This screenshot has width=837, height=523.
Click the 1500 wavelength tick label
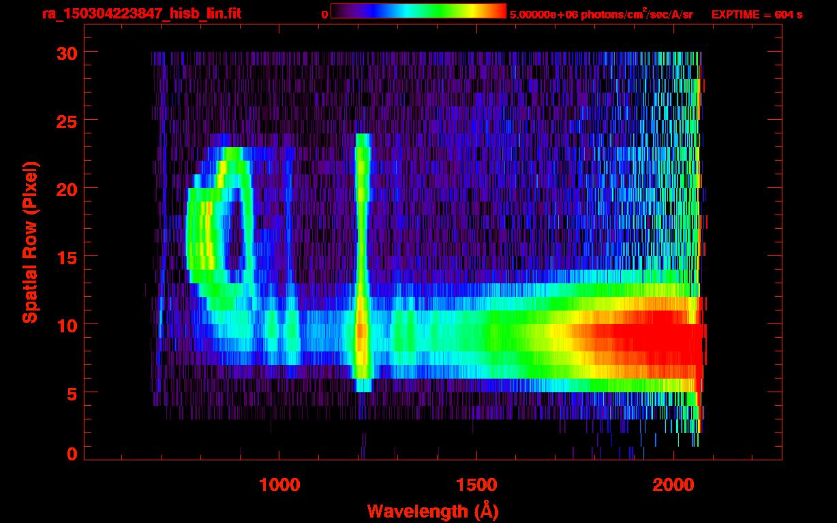476,485
